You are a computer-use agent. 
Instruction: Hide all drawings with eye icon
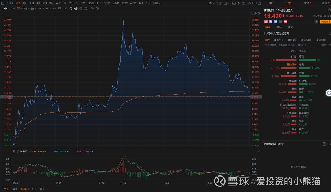coord(81,9)
